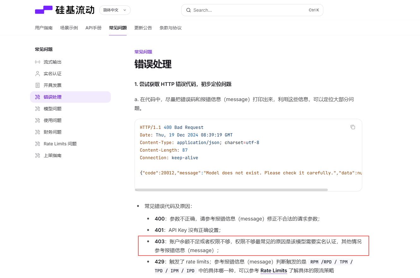The image size is (420, 278).
Task: Go to 开具发票 in the sidebar
Action: [70, 85]
